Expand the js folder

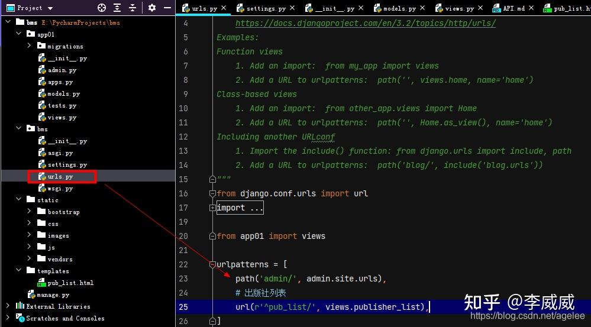point(29,247)
